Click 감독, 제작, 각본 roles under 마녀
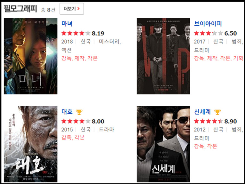Viewport: 245px width, 184px height. [x=79, y=58]
